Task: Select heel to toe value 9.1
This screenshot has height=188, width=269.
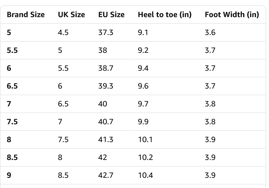Action: tap(143, 32)
